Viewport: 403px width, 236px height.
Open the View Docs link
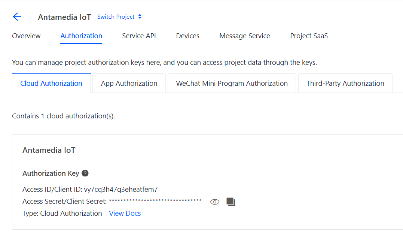pyautogui.click(x=125, y=214)
